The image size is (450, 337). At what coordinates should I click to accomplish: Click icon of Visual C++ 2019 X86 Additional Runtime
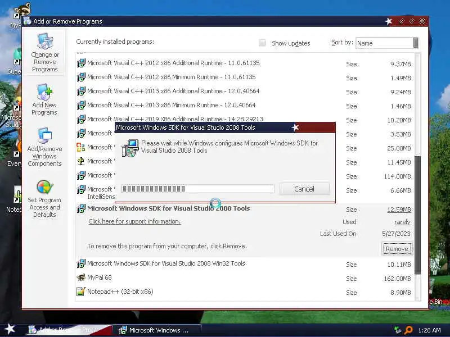pos(81,119)
